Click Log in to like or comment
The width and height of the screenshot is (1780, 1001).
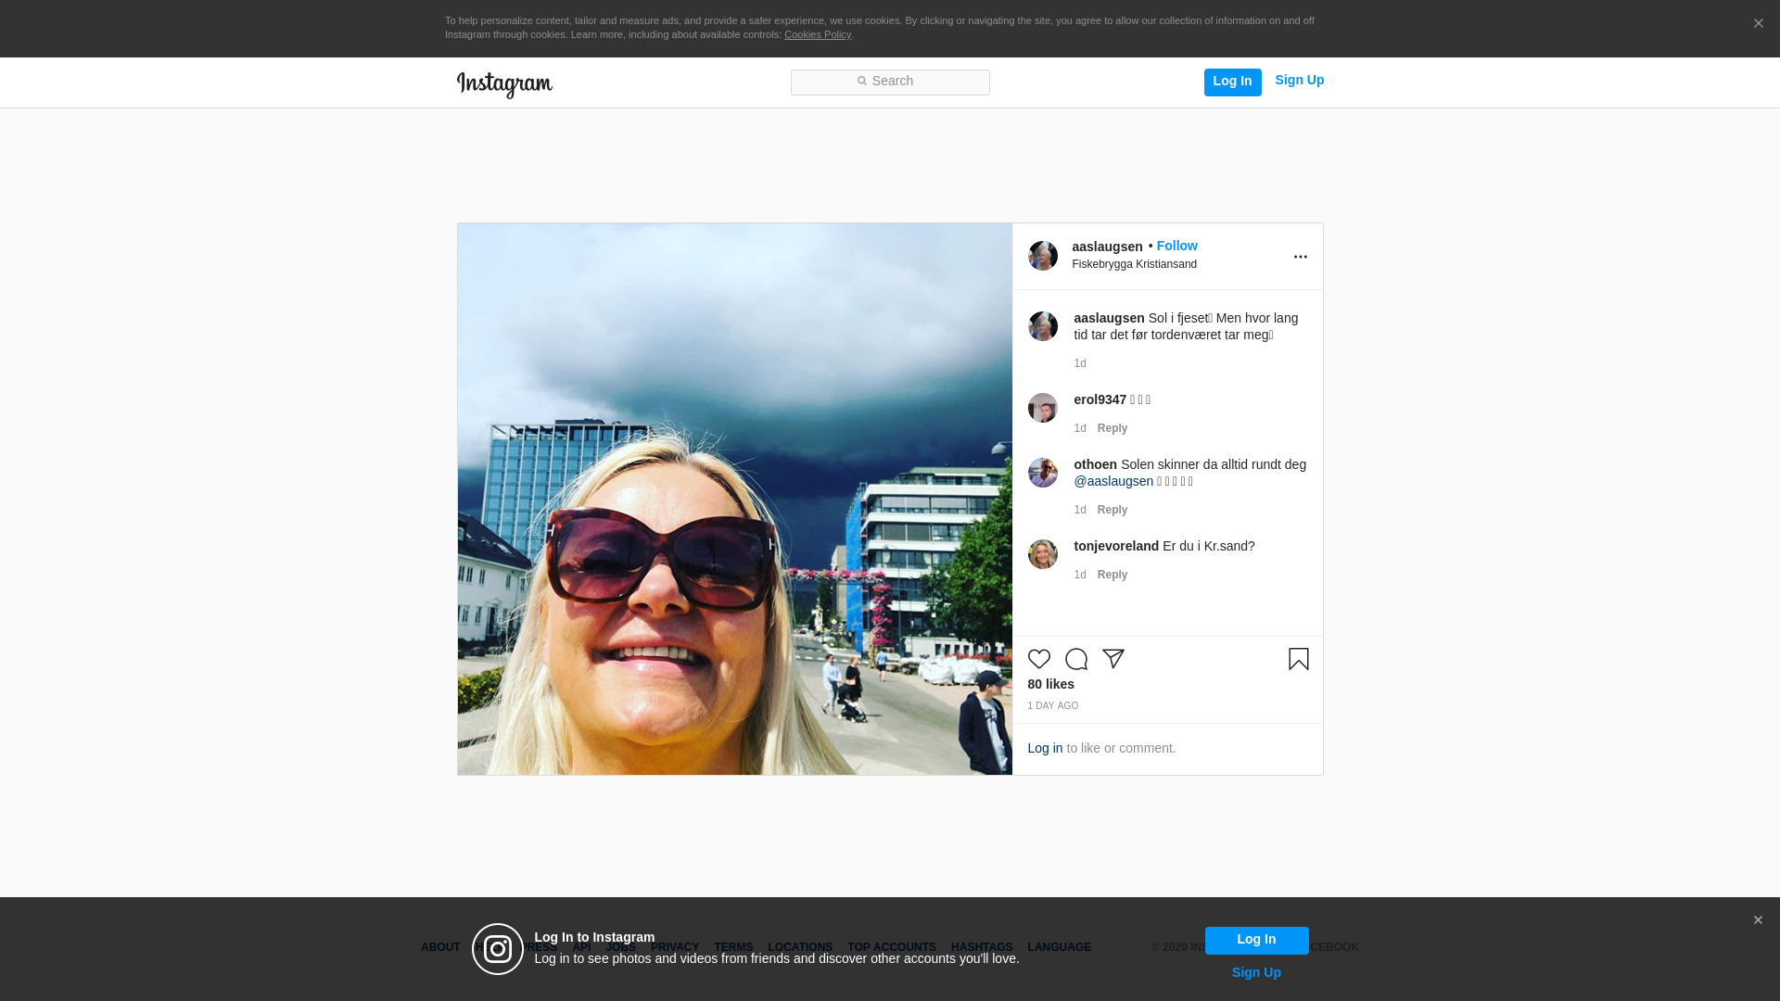click(x=1045, y=748)
